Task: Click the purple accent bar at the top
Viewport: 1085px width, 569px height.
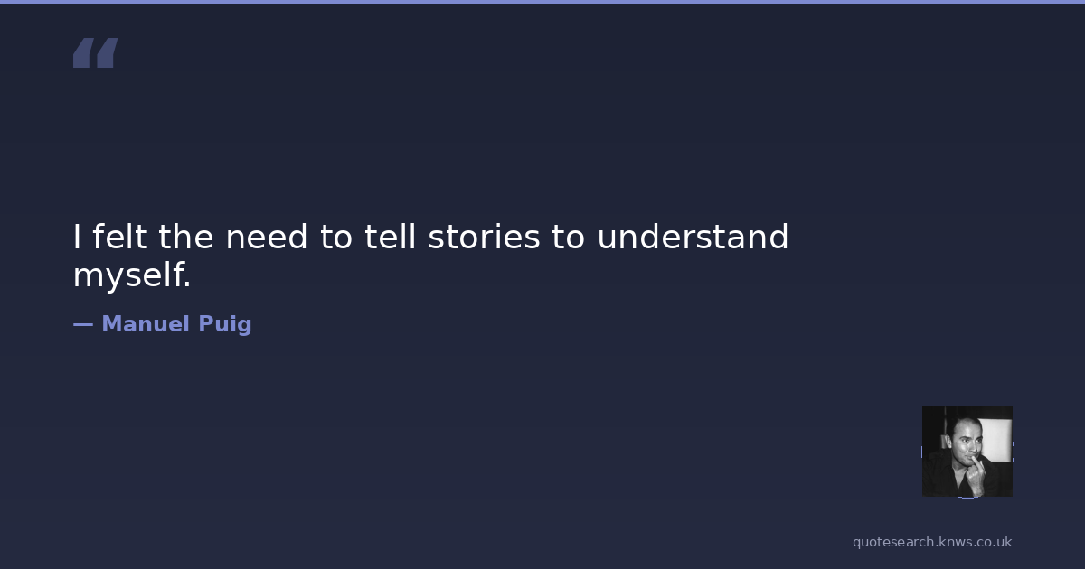Action: pos(542,2)
